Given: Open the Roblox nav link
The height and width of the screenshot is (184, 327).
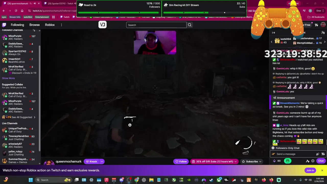Looking at the screenshot, I should pyautogui.click(x=50, y=25).
